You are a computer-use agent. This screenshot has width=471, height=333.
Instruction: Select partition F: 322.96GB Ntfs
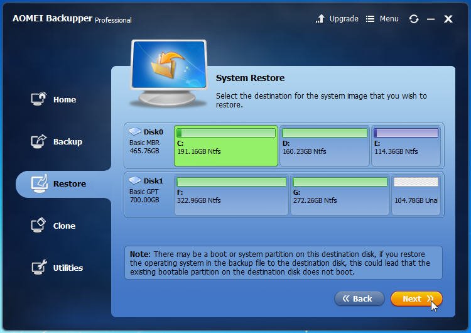(x=231, y=195)
